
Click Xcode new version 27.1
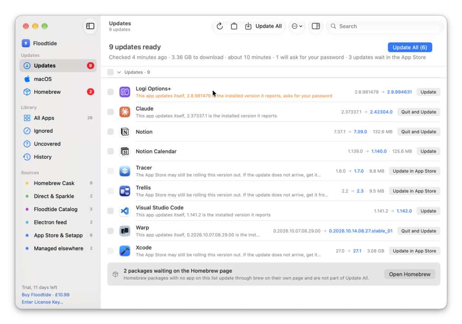pyautogui.click(x=357, y=251)
